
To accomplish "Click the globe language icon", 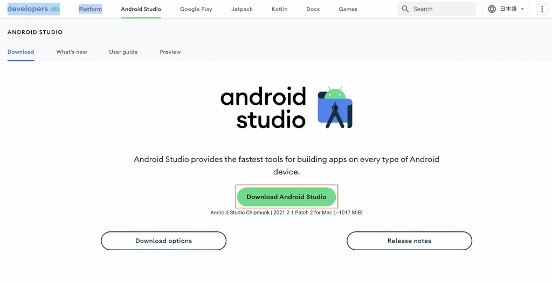I will (492, 9).
